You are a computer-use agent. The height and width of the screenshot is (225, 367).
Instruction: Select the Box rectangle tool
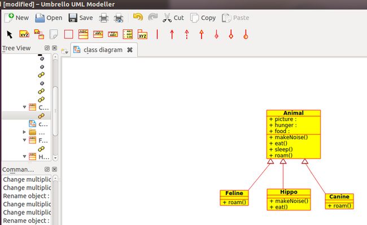pos(68,34)
